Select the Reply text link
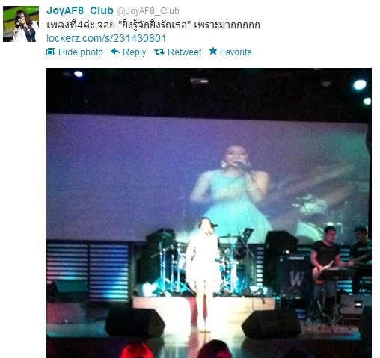The width and height of the screenshot is (380, 358). (134, 52)
